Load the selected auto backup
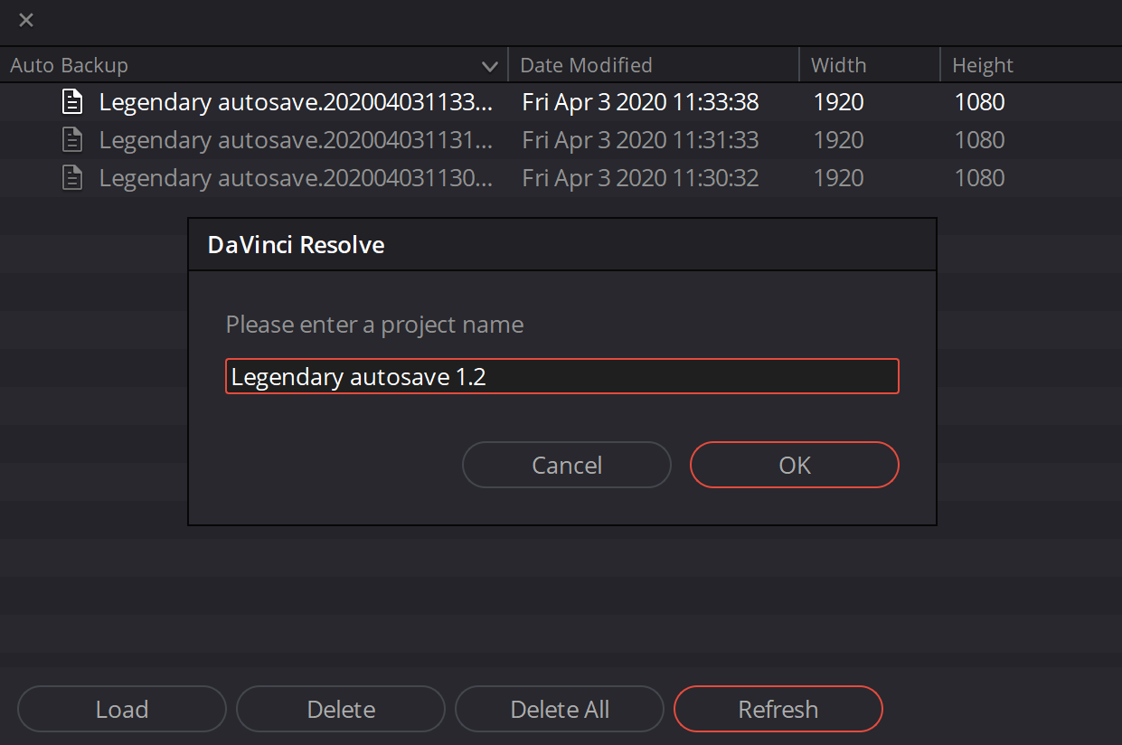Image resolution: width=1122 pixels, height=745 pixels. click(122, 709)
